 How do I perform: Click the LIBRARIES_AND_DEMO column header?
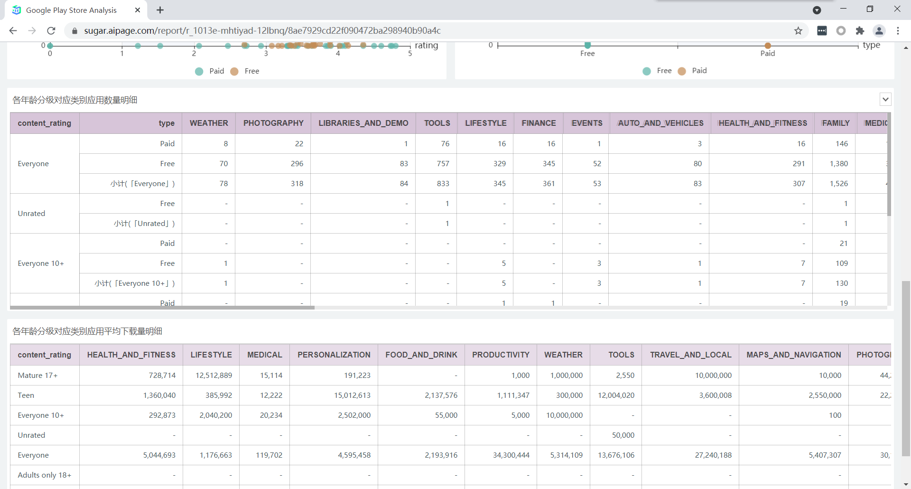[363, 123]
